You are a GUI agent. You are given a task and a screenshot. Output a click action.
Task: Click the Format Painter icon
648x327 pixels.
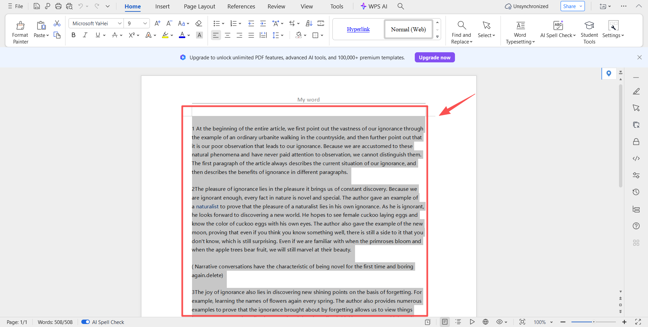click(x=20, y=26)
